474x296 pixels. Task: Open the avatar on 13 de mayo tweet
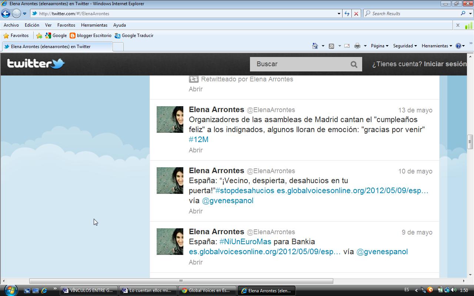point(170,120)
